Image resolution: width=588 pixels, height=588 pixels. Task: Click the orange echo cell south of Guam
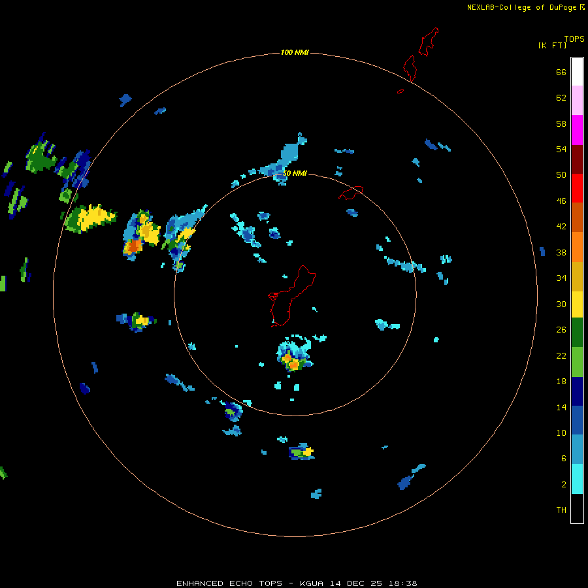(293, 364)
